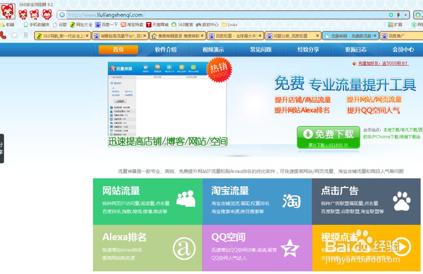423x274 pixels.
Task: Click the address bar URL field
Action: pyautogui.click(x=227, y=15)
